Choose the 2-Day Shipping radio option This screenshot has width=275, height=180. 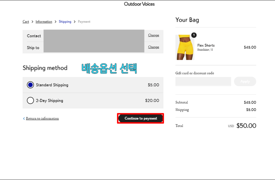[30, 101]
